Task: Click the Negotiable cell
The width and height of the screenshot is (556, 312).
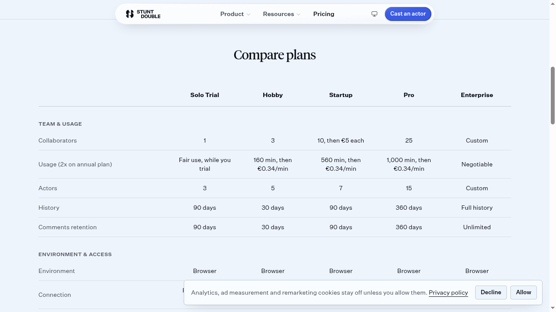Action: [x=477, y=164]
